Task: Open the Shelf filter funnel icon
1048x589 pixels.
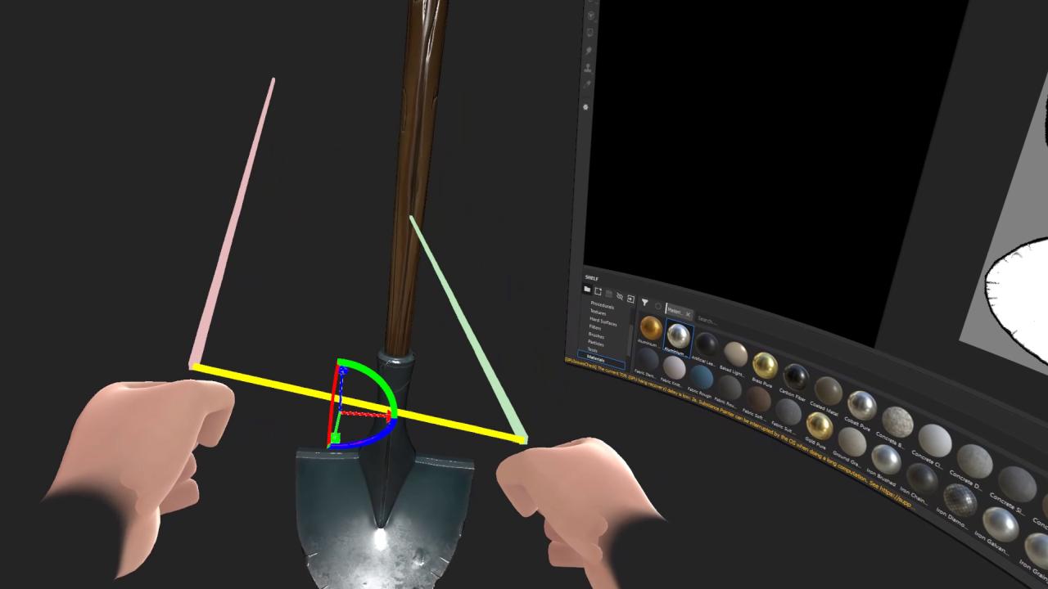Action: click(x=644, y=303)
